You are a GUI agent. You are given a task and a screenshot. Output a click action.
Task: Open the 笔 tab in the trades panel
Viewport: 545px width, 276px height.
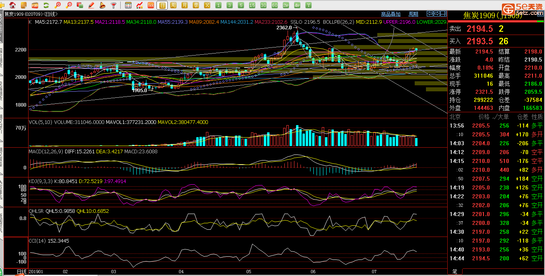click(x=455, y=272)
